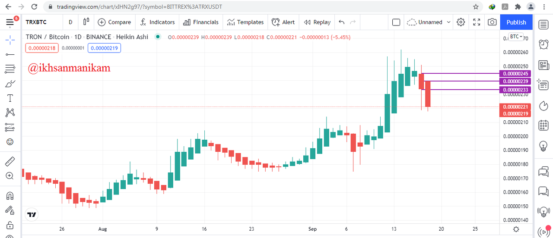This screenshot has height=238, width=553.
Task: Click the tradingview.com address bar
Action: tap(140, 7)
